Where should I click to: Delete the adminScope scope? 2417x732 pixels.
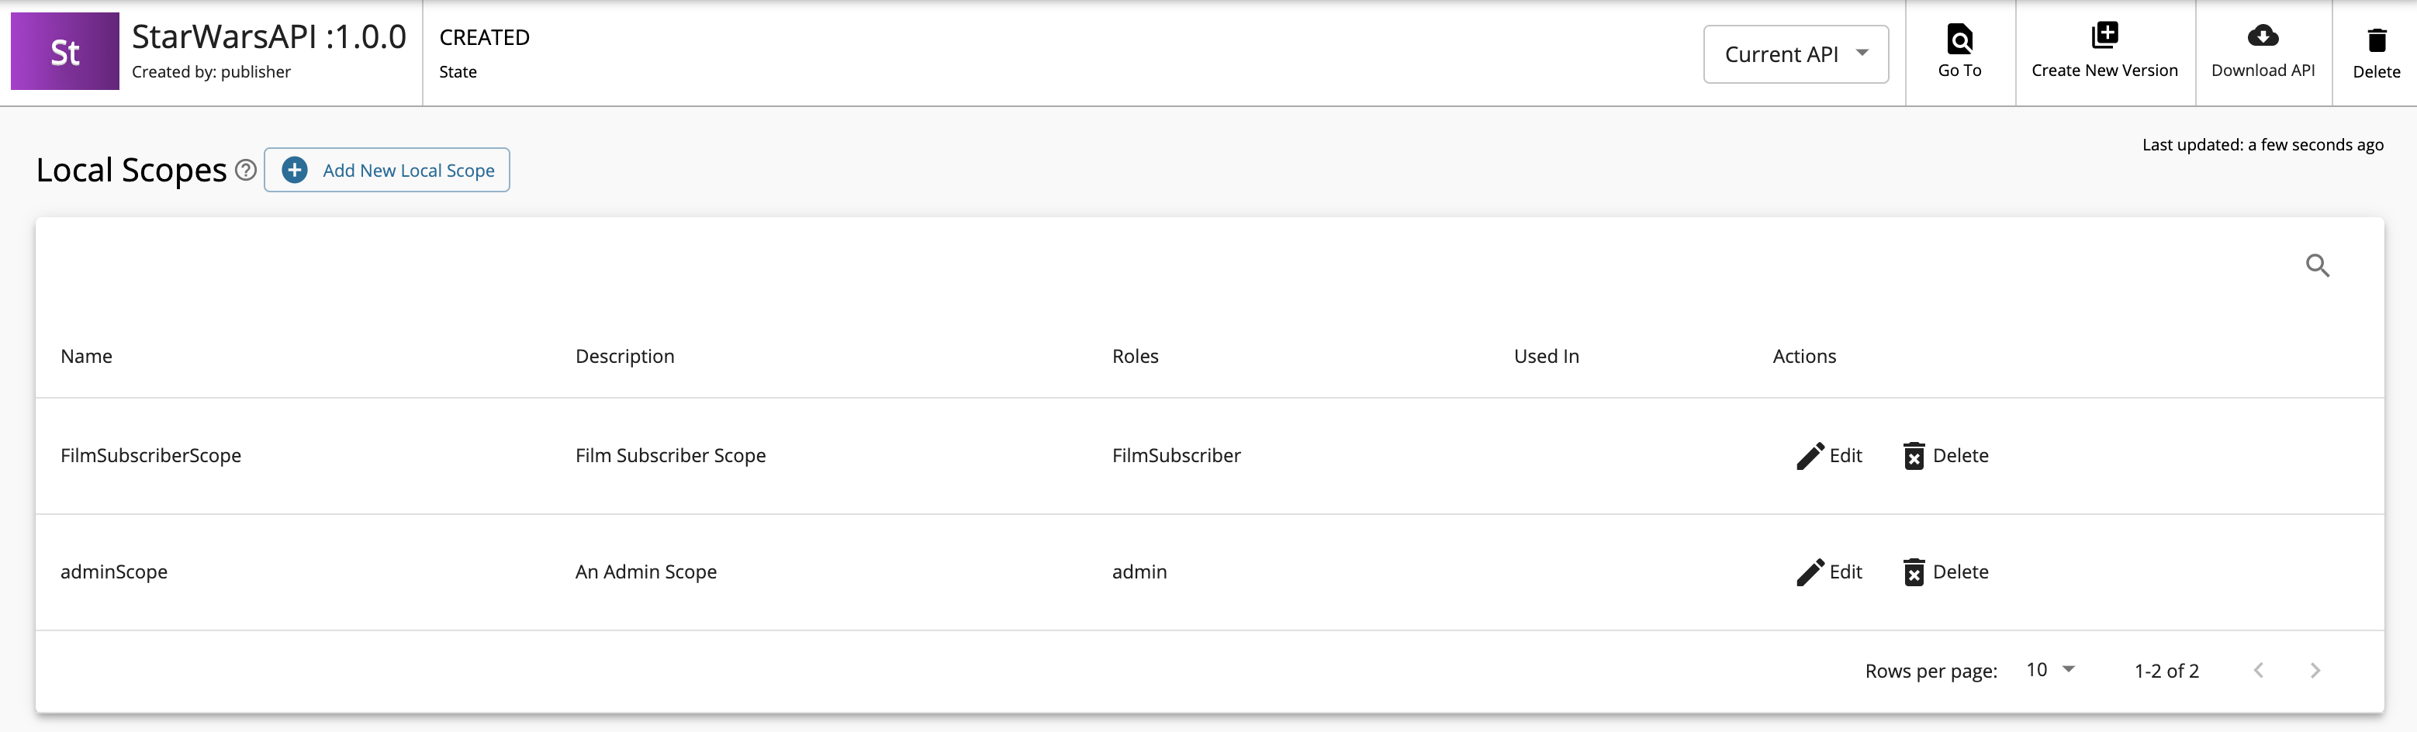tap(1945, 571)
